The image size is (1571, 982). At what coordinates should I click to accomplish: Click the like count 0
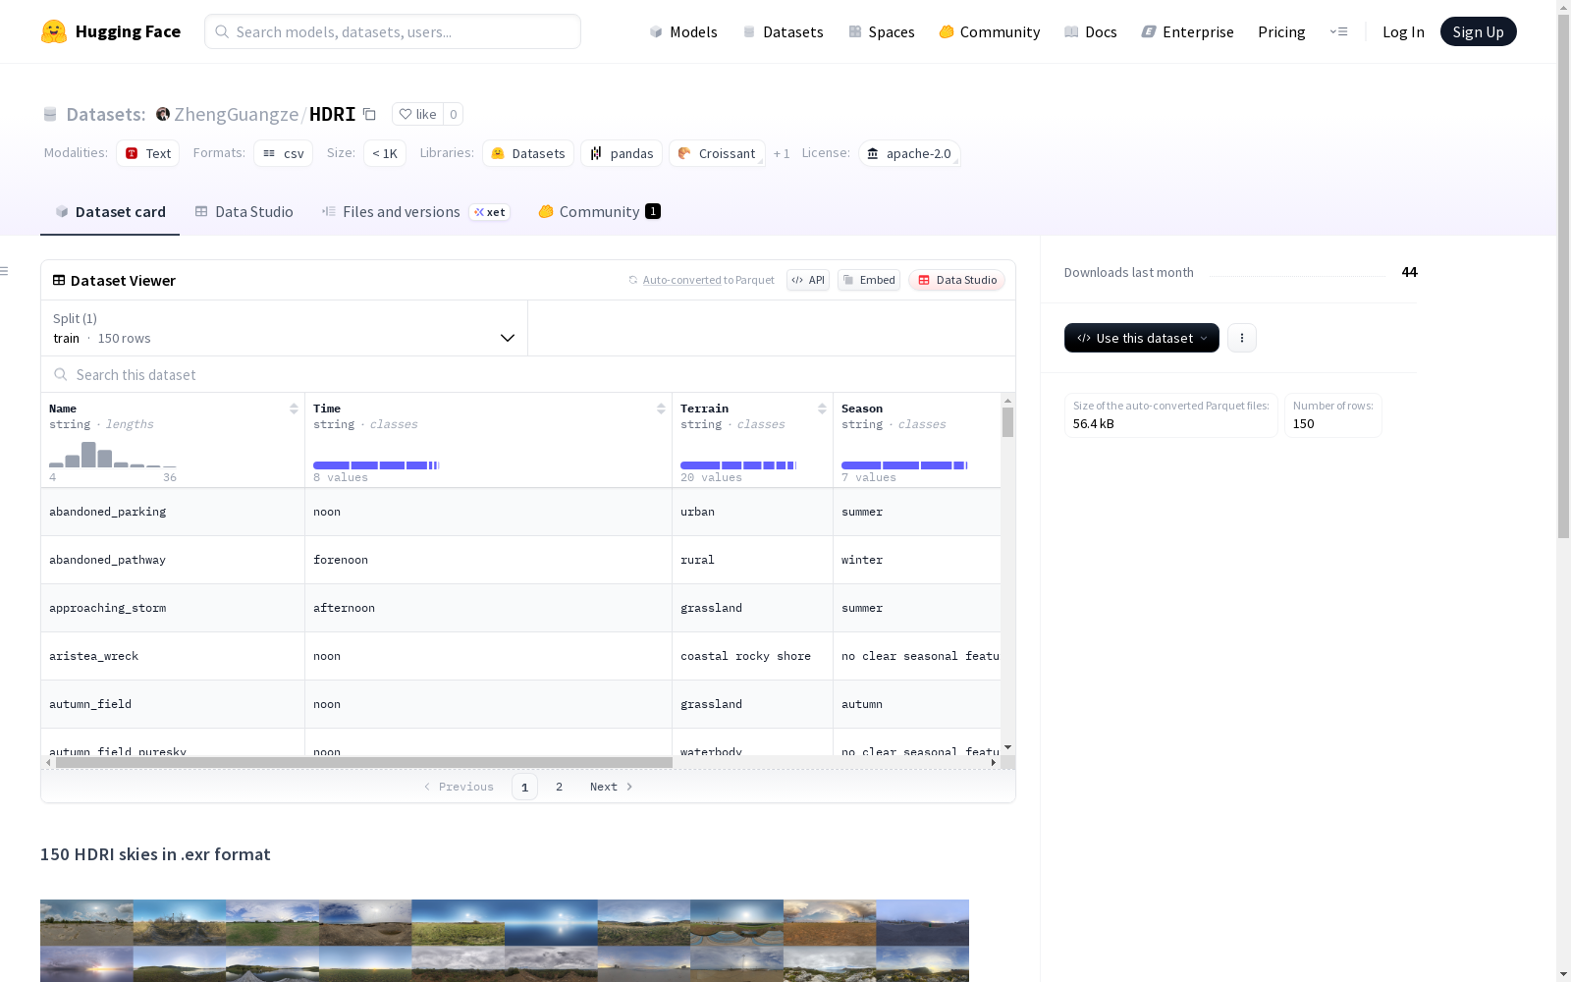[453, 114]
